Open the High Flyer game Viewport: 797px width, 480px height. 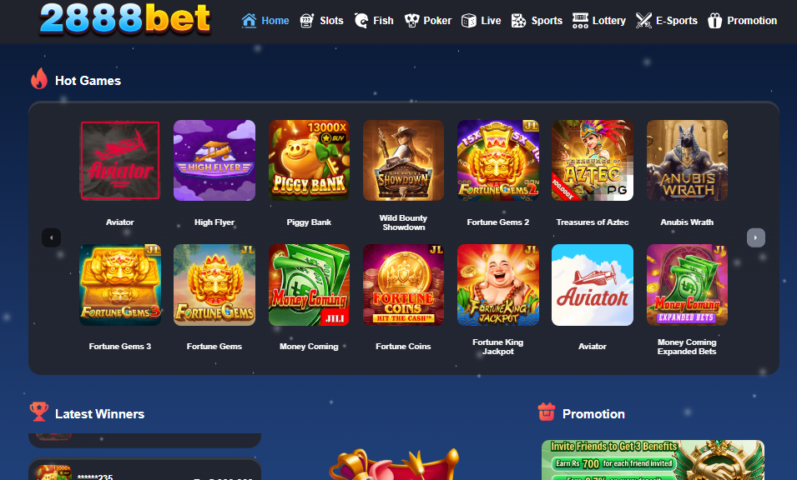pos(214,160)
